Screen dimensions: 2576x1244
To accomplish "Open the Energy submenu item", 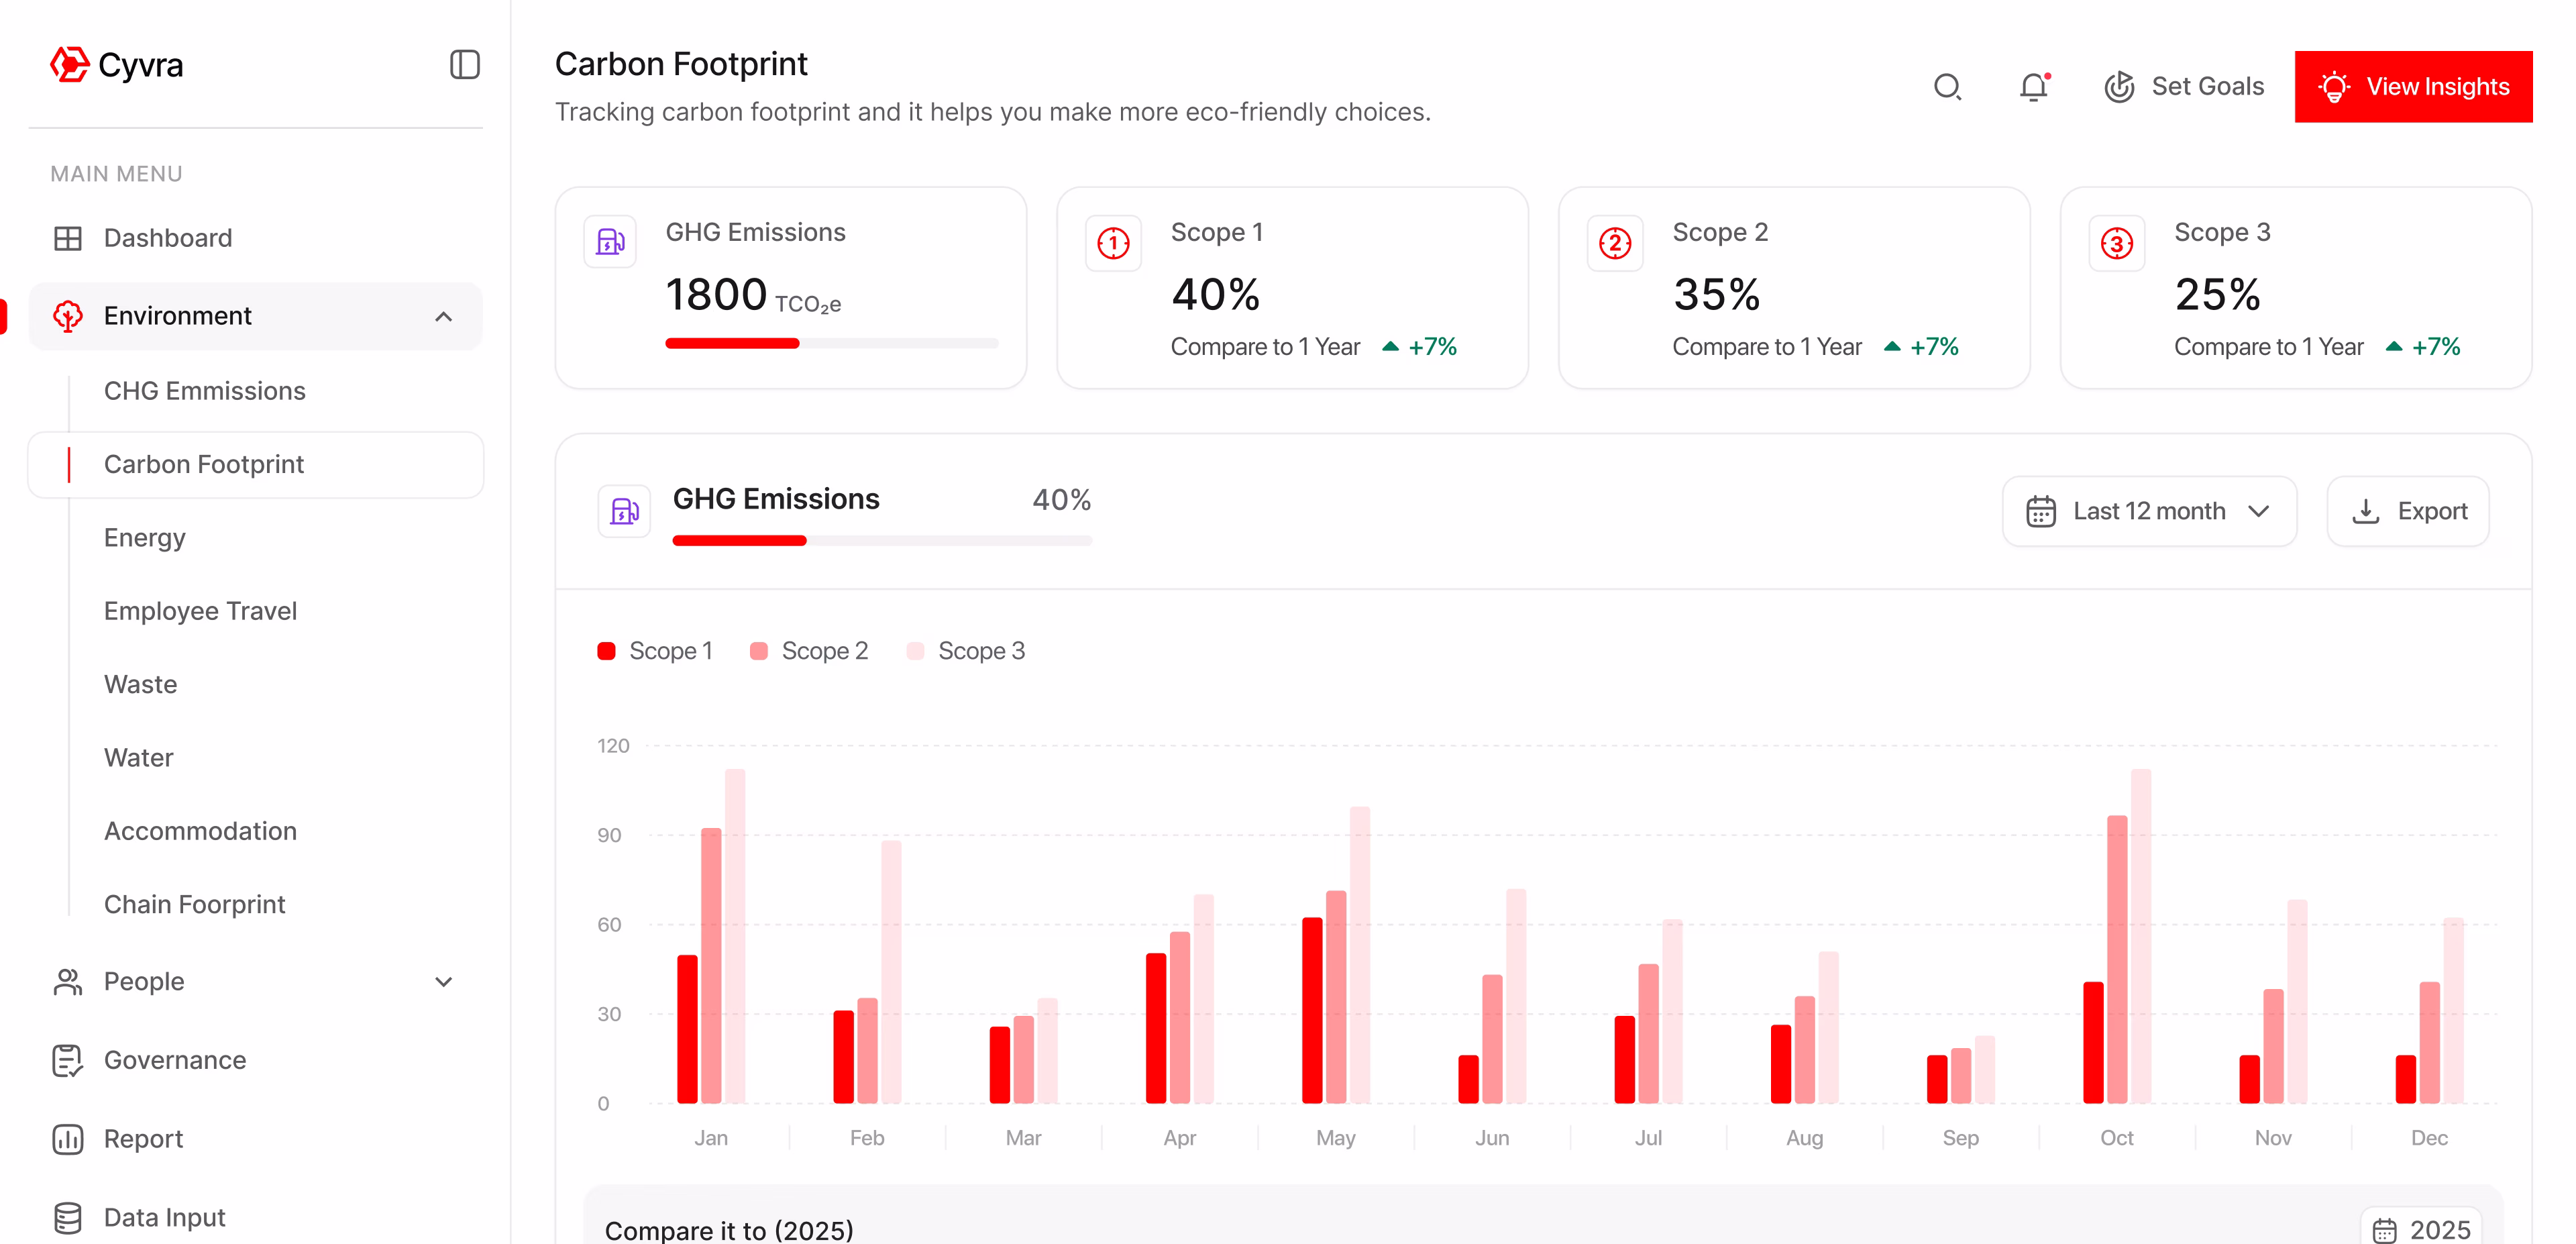I will point(145,538).
